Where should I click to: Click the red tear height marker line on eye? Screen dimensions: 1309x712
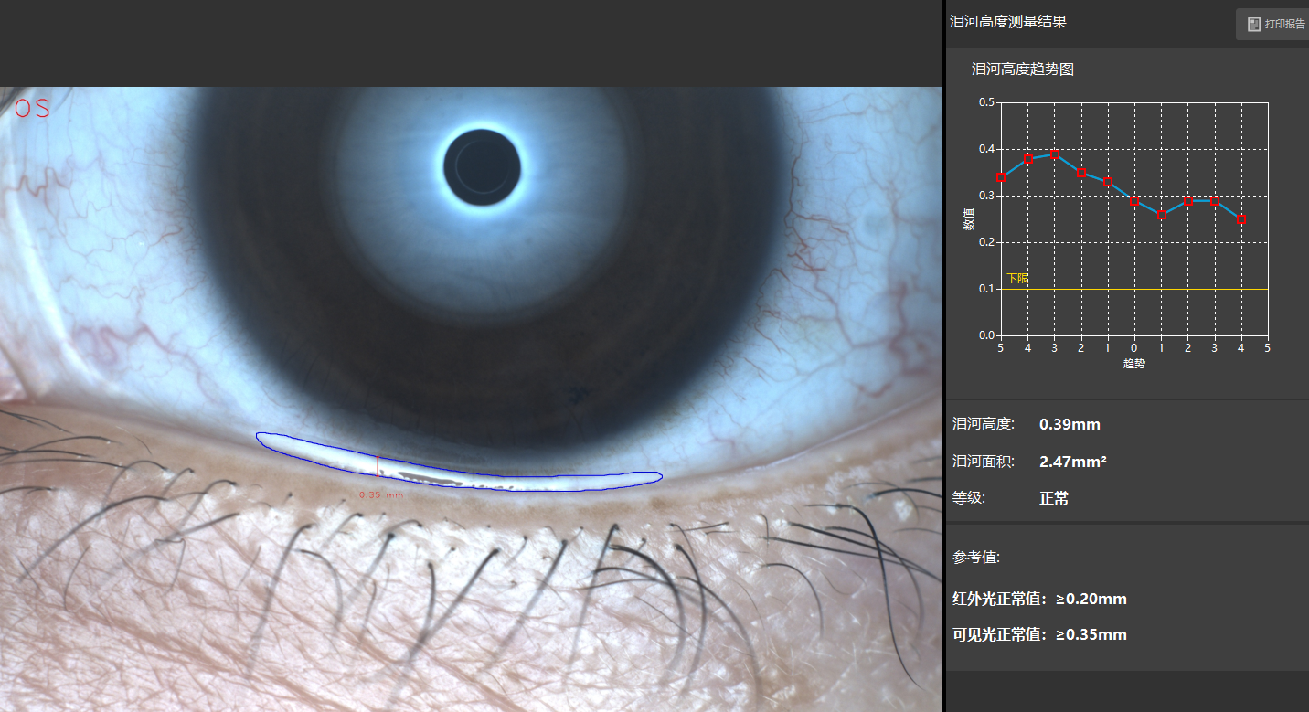378,465
